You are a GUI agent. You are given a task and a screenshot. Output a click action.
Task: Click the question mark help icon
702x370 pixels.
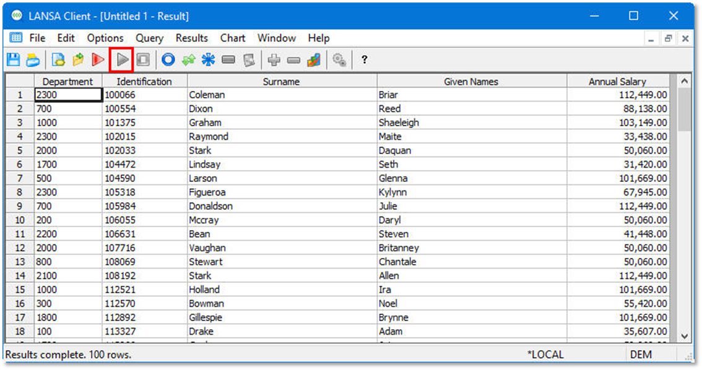[365, 59]
